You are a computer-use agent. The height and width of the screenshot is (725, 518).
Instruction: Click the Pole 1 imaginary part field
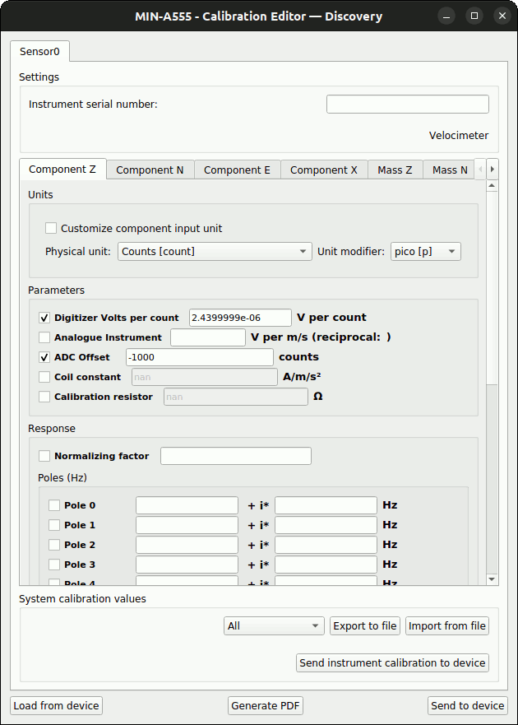[326, 525]
